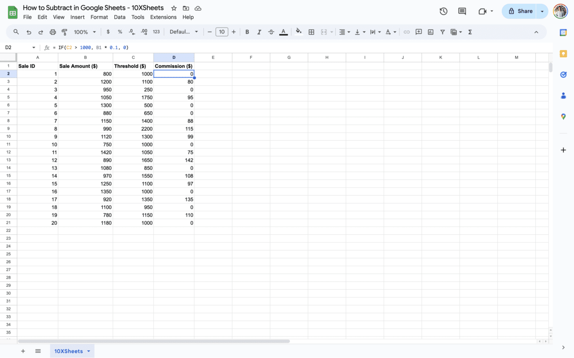Screen dimensions: 574x358
Task: Open the zoom level dropdown
Action: [84, 32]
